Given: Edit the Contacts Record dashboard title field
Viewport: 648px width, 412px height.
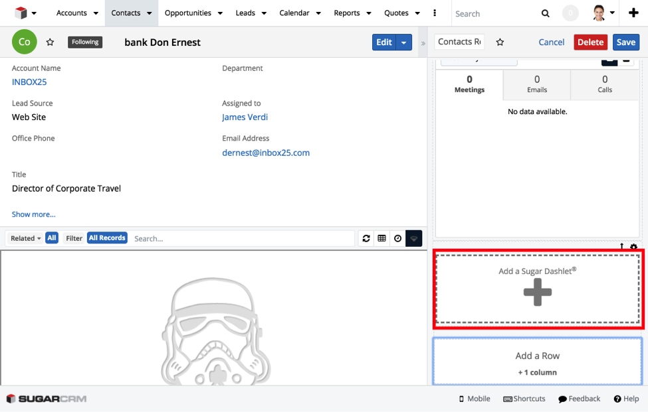Looking at the screenshot, I should point(459,42).
